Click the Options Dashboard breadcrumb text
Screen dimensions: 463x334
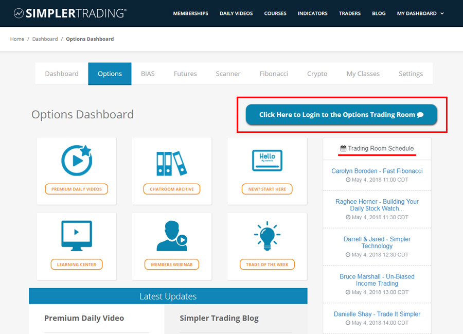(x=90, y=39)
